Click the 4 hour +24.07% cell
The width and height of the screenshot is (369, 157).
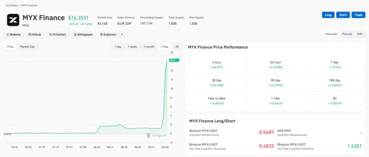pos(217,65)
